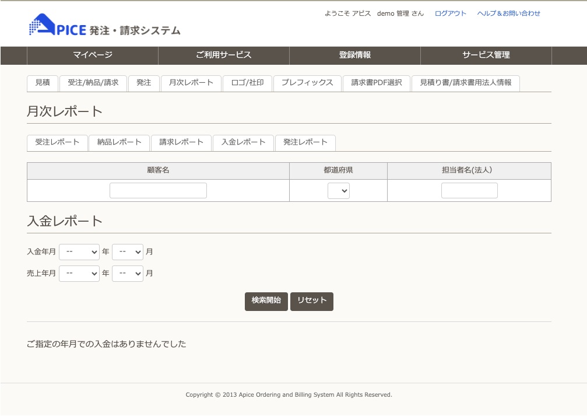Click the 月次レポート page heading

64,111
